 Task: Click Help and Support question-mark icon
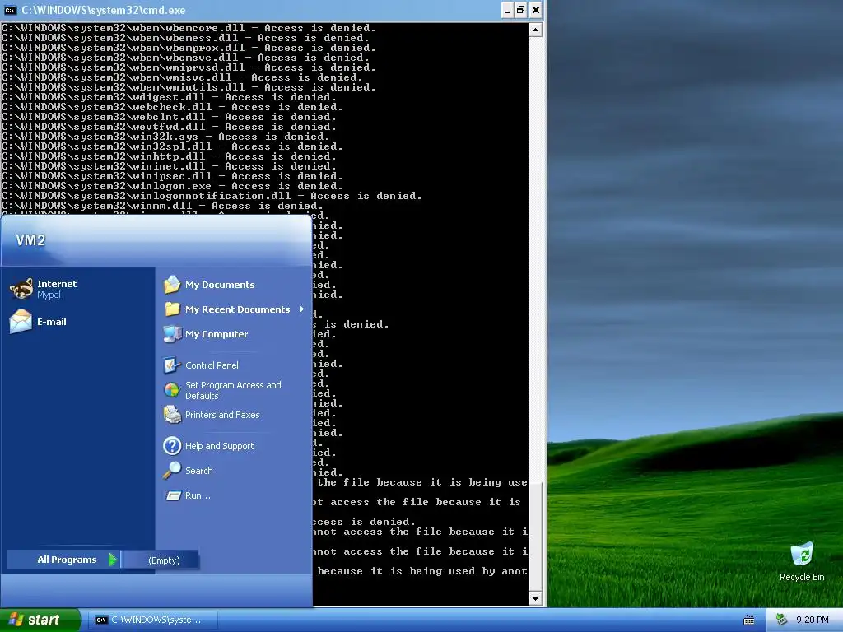coord(172,445)
